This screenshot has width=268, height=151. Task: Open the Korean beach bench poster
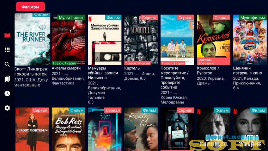click(177, 40)
